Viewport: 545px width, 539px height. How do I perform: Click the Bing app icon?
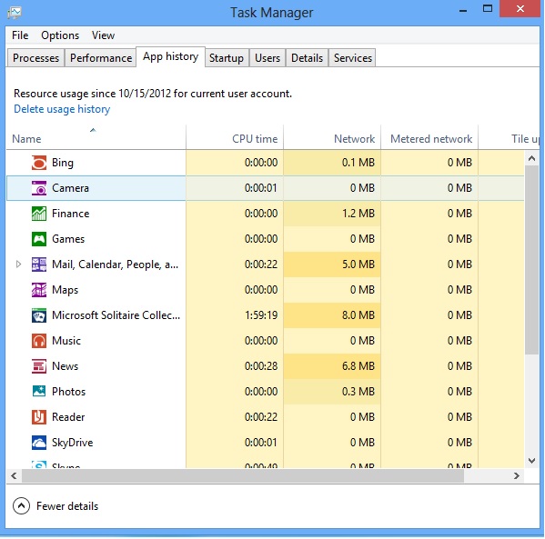point(39,163)
